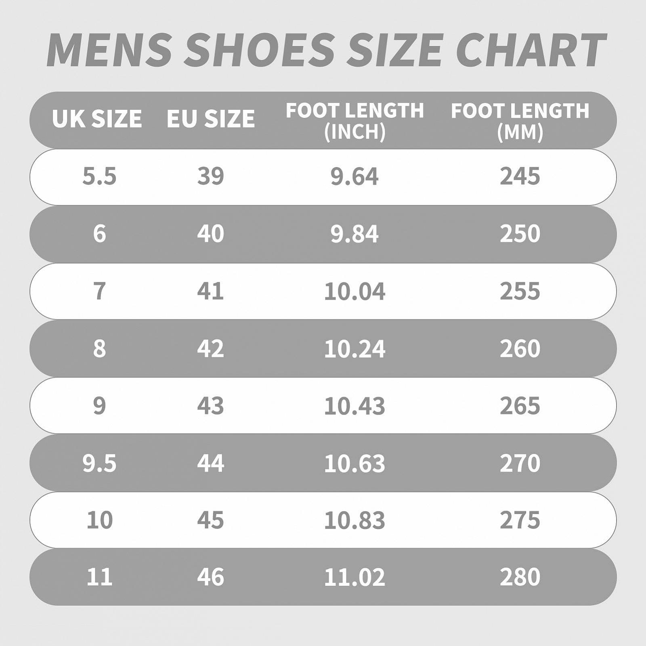Screen dimensions: 646x646
Task: Click the 11.02 inch foot length value
Action: [354, 577]
